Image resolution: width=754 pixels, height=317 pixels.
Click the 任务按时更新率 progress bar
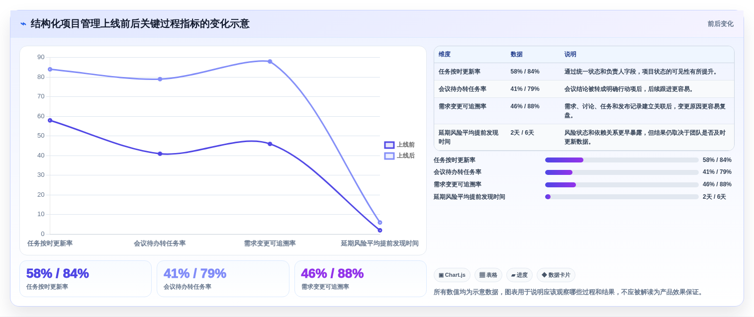point(622,160)
